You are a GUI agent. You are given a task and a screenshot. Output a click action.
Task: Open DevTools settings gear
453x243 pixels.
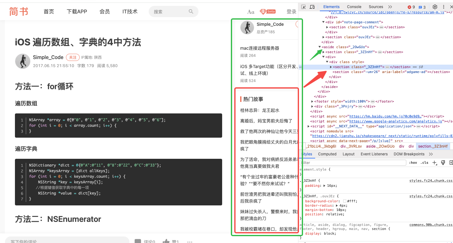coord(435,7)
